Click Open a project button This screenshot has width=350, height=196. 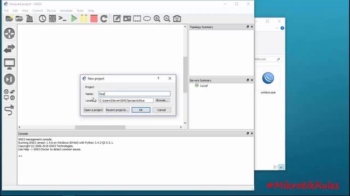[x=94, y=110]
